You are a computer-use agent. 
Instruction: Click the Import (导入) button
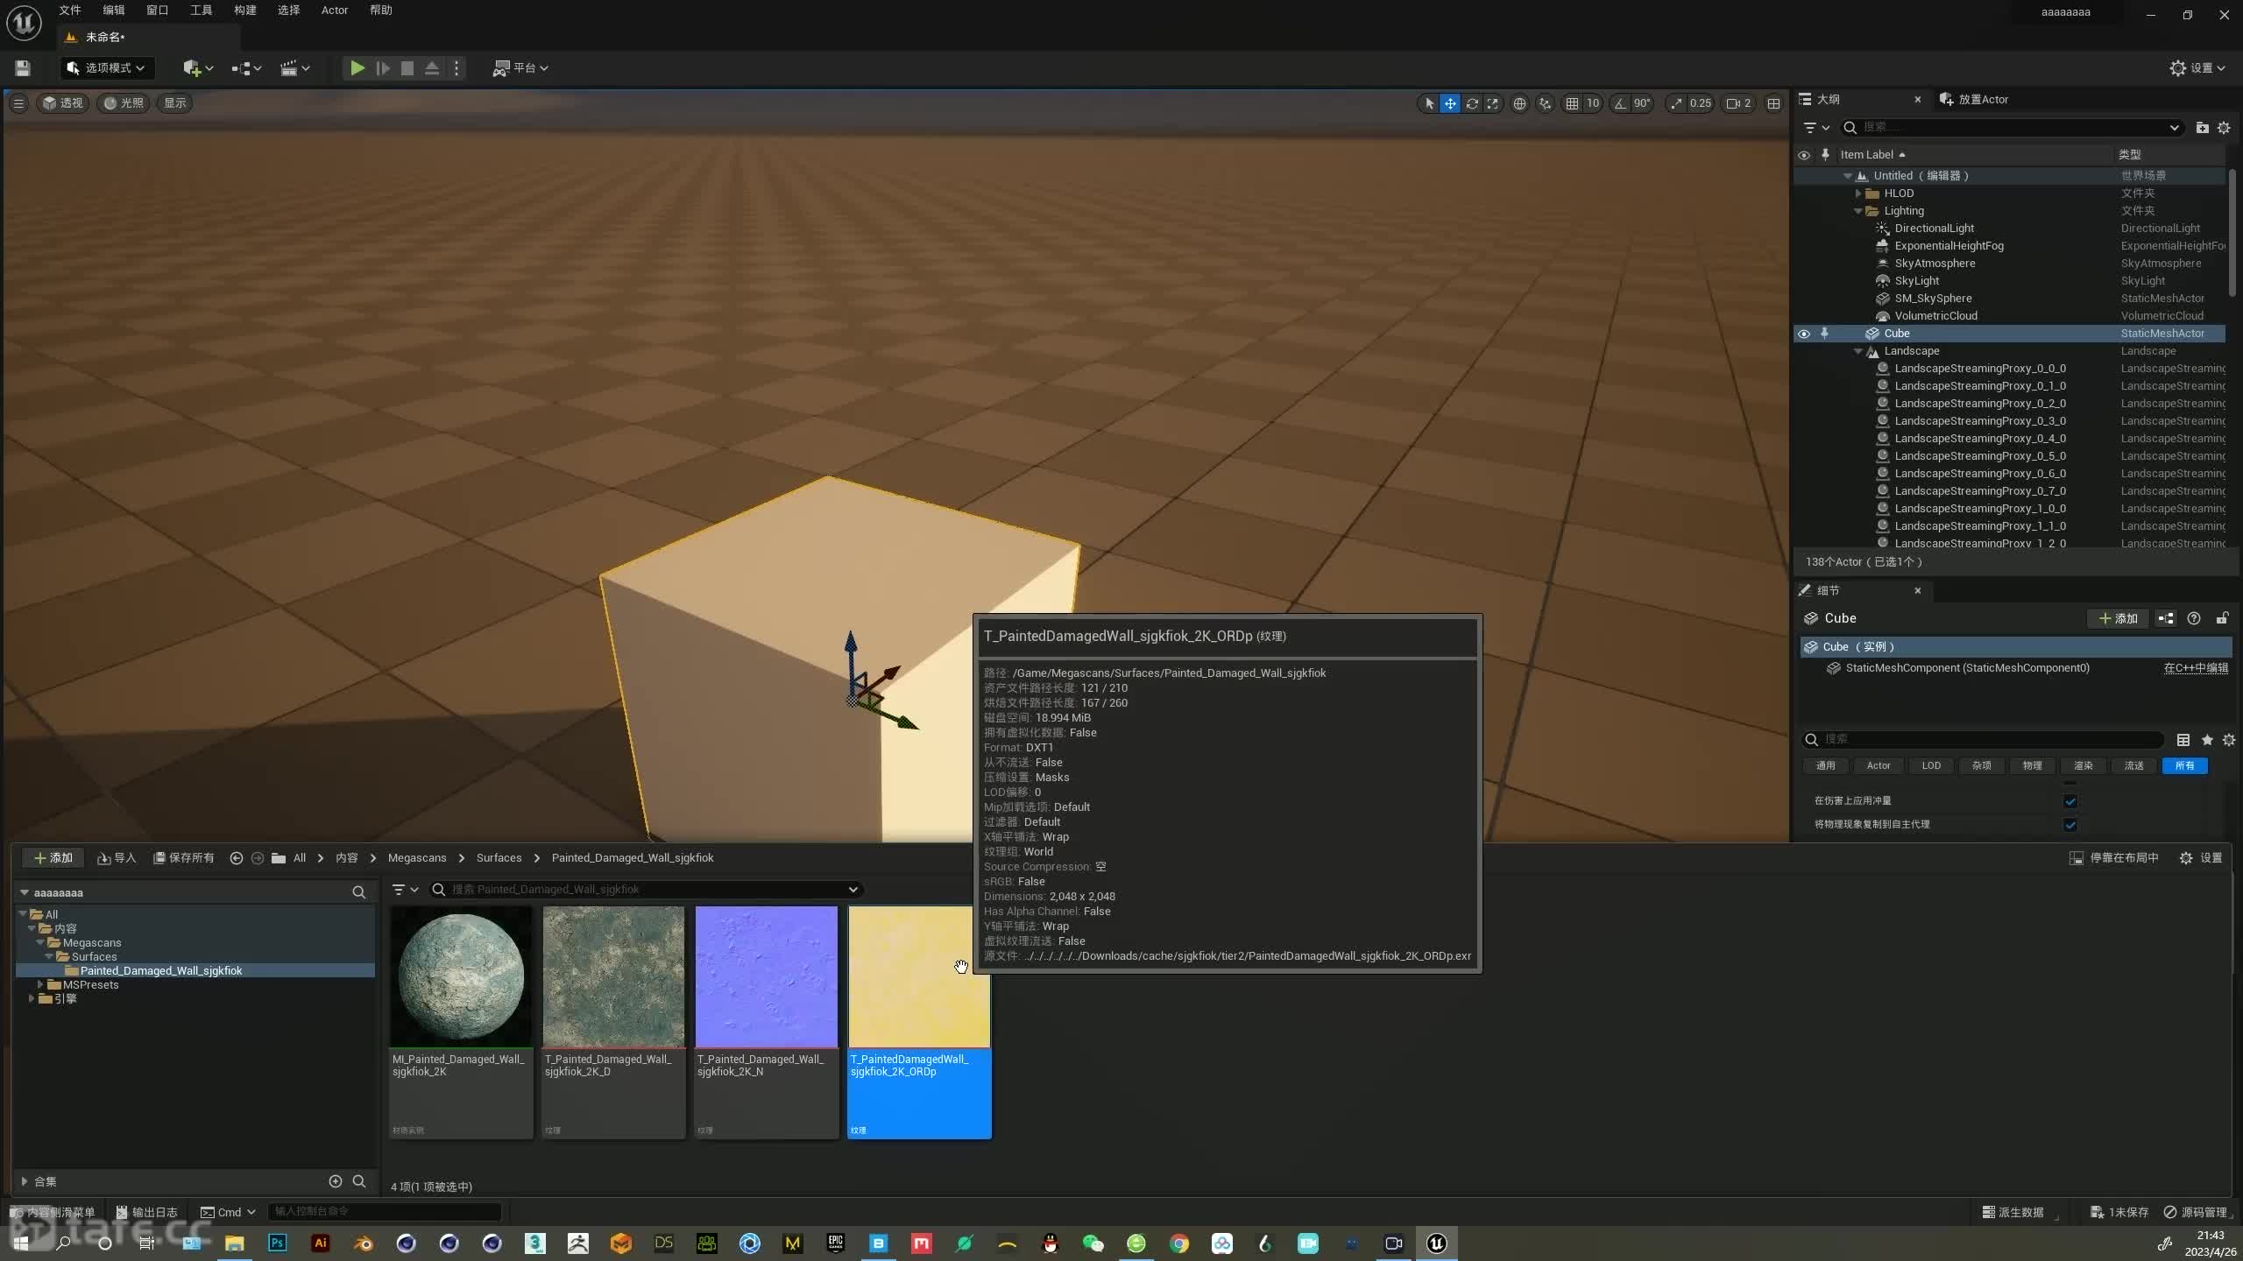click(117, 858)
